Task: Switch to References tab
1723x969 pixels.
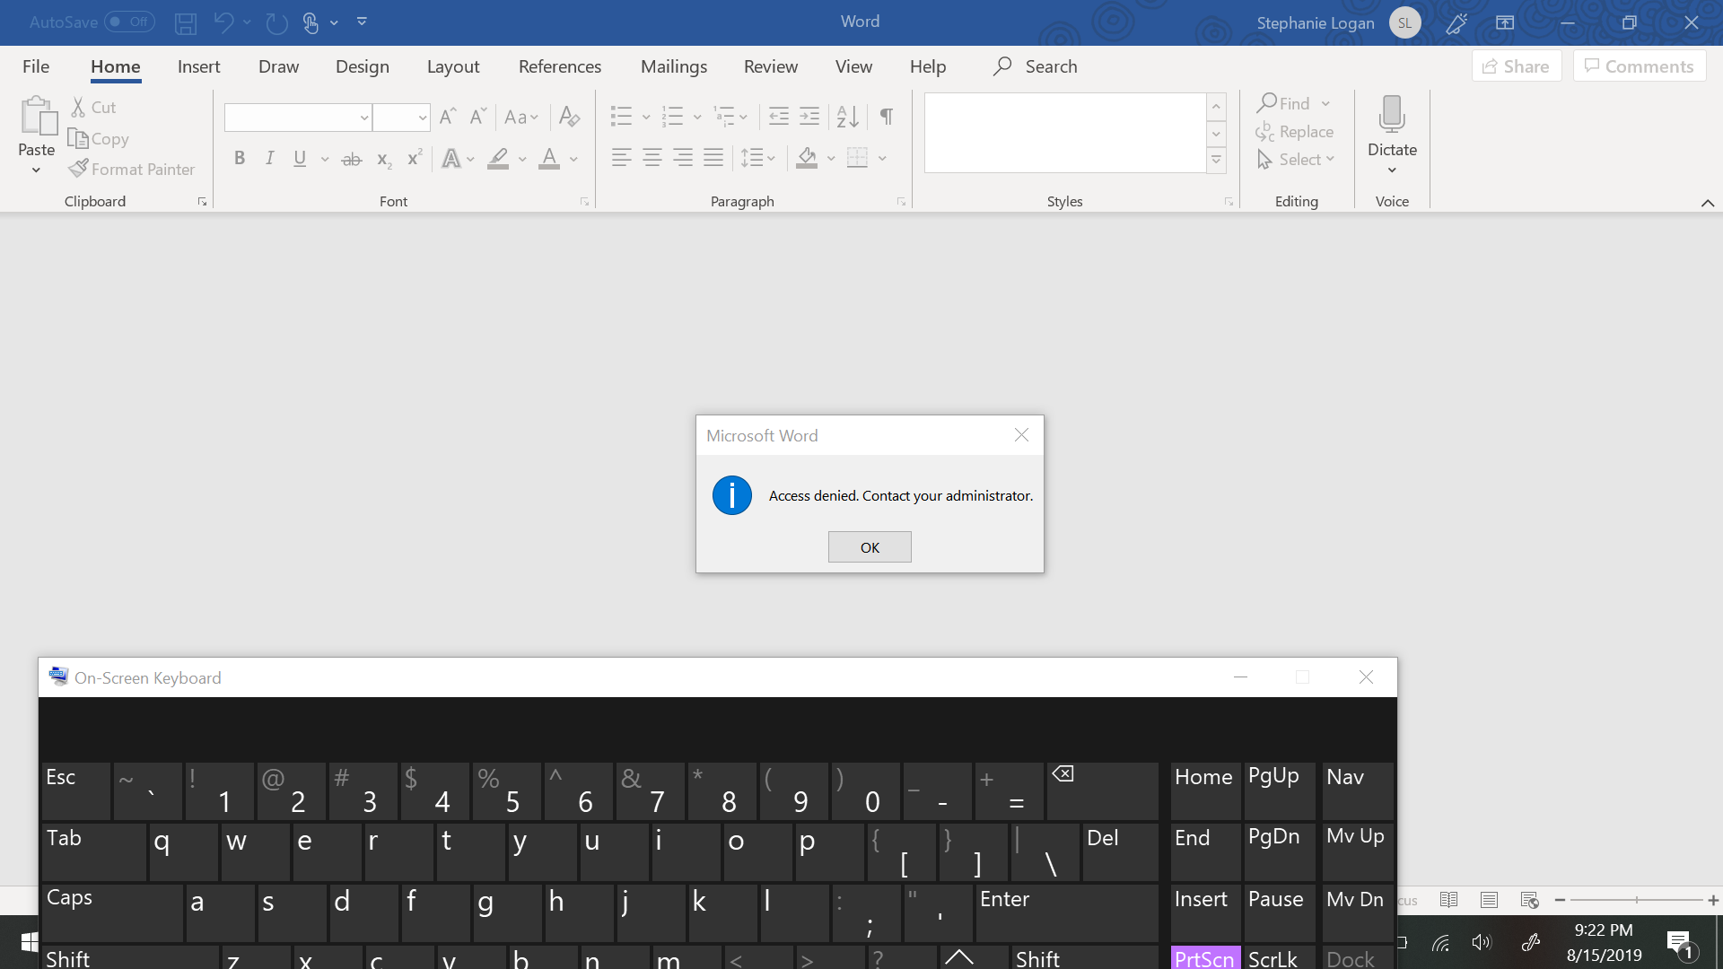Action: pyautogui.click(x=560, y=66)
